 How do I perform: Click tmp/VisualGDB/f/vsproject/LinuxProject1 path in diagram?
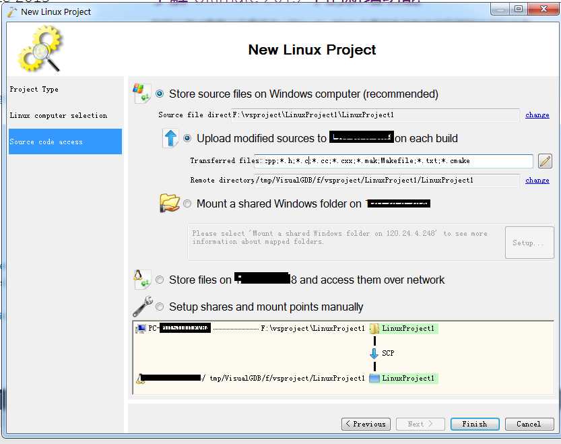point(287,378)
